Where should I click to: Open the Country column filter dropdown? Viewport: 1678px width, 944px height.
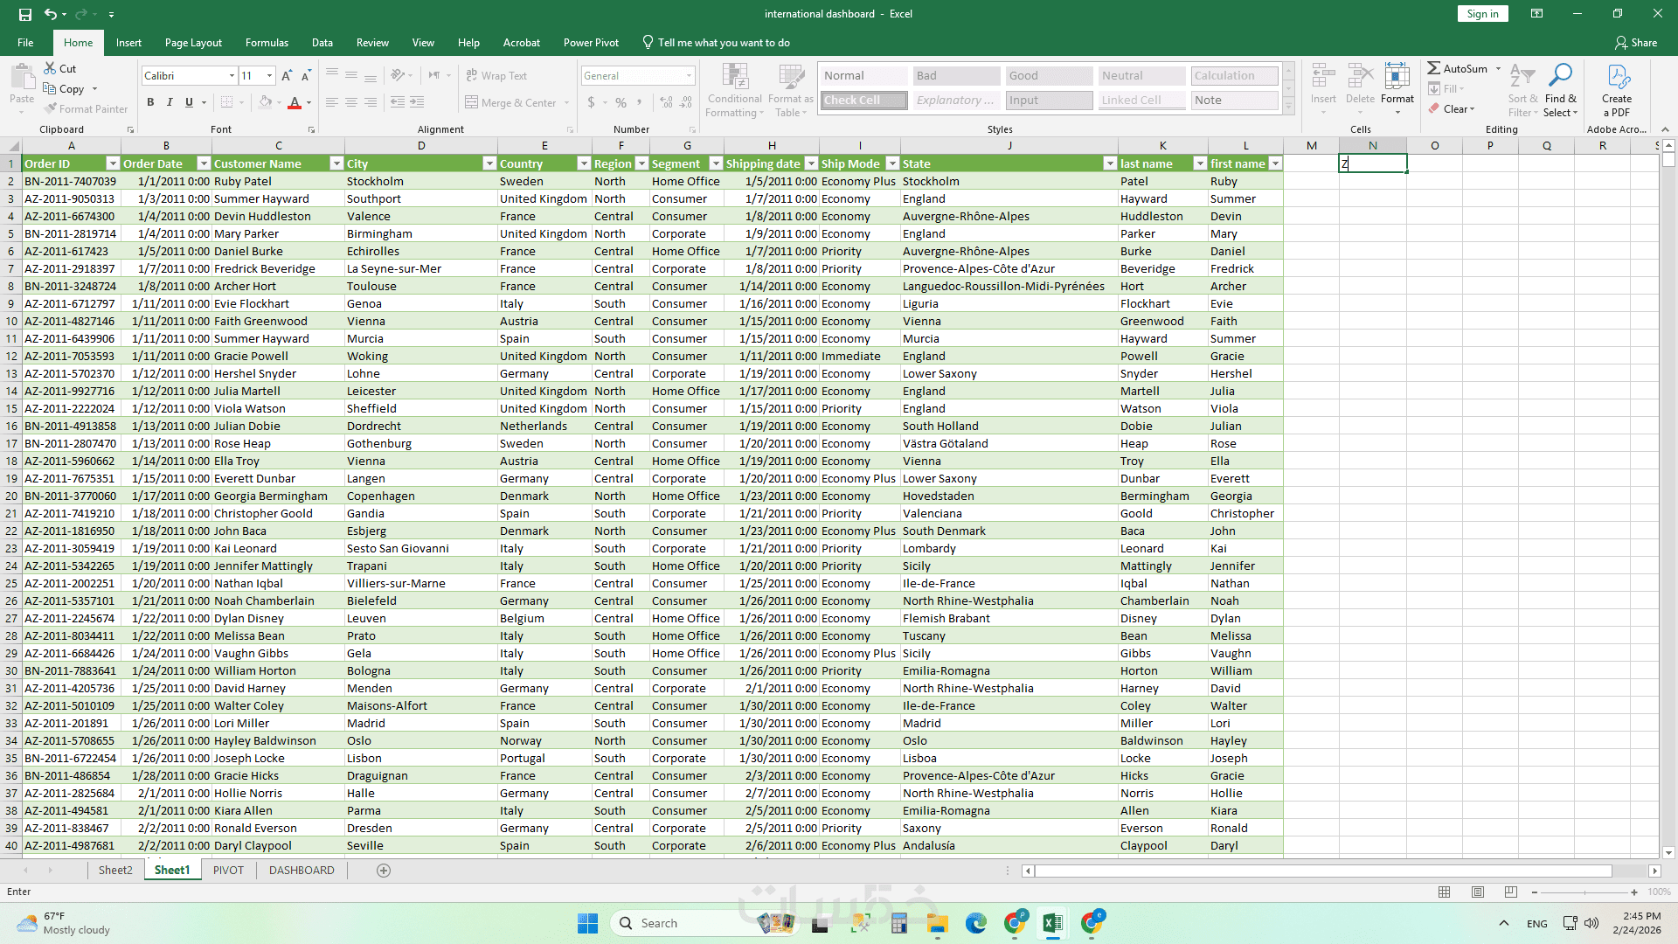click(x=584, y=163)
